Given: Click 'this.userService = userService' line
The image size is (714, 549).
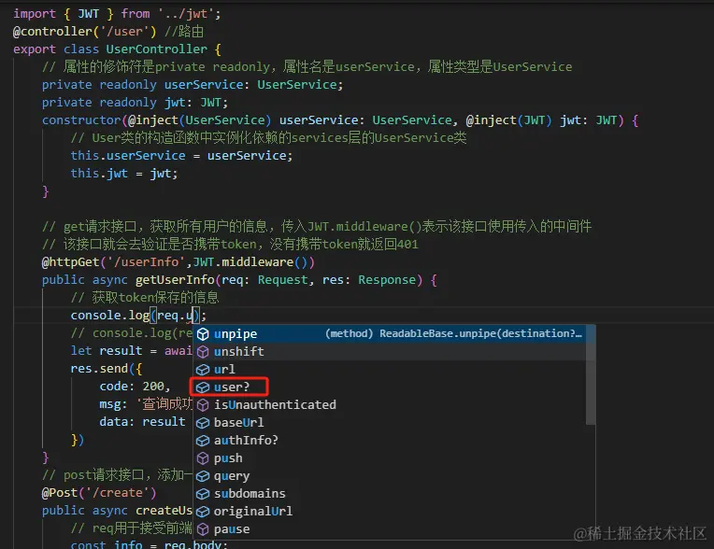Looking at the screenshot, I should [x=181, y=156].
